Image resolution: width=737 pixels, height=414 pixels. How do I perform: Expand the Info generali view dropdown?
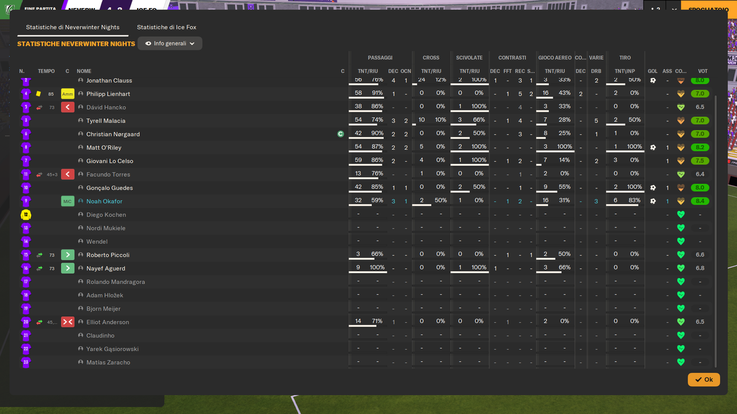pyautogui.click(x=170, y=44)
